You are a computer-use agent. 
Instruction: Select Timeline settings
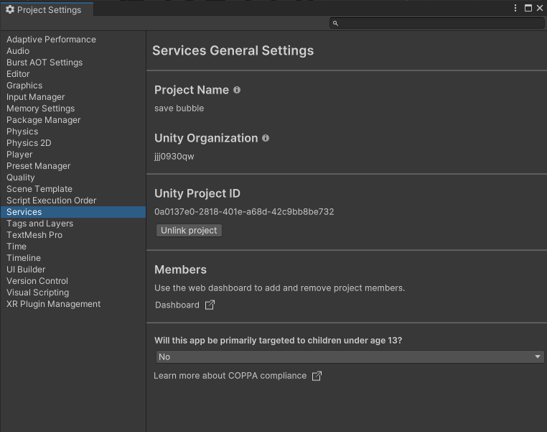pos(24,258)
